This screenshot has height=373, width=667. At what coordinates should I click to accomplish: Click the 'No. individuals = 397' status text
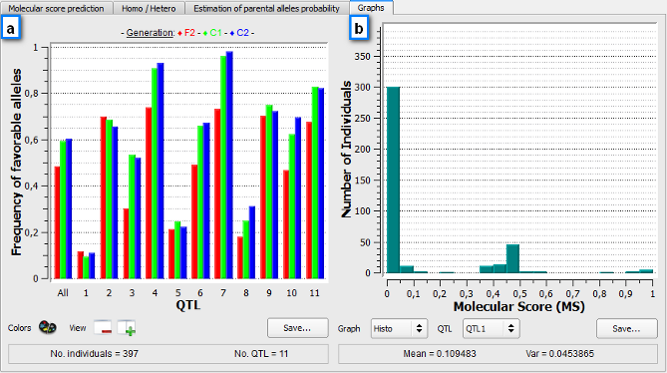click(x=94, y=353)
